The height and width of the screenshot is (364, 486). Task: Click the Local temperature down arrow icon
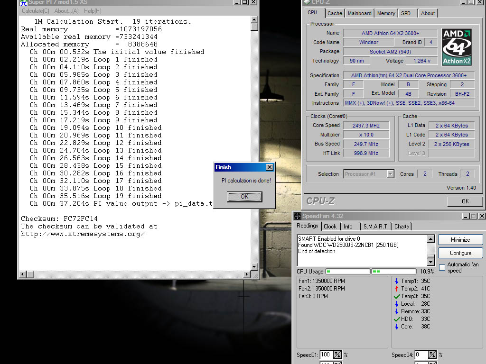click(397, 304)
